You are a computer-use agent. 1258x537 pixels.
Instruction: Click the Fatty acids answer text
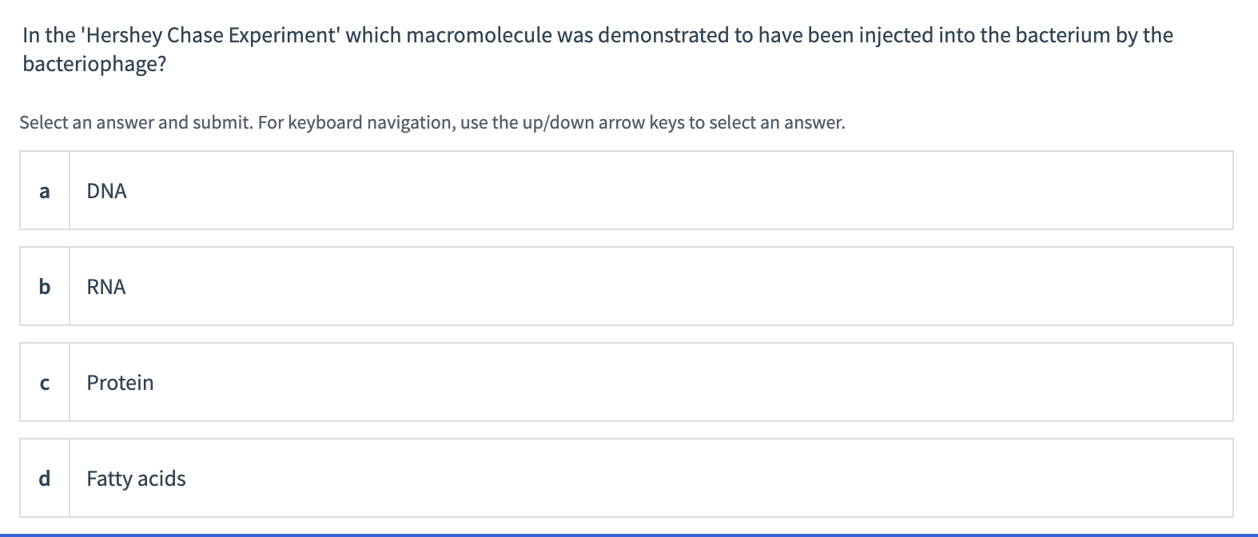[136, 479]
